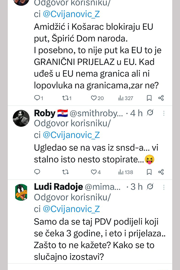View analytics showing 327 views

(x=121, y=98)
